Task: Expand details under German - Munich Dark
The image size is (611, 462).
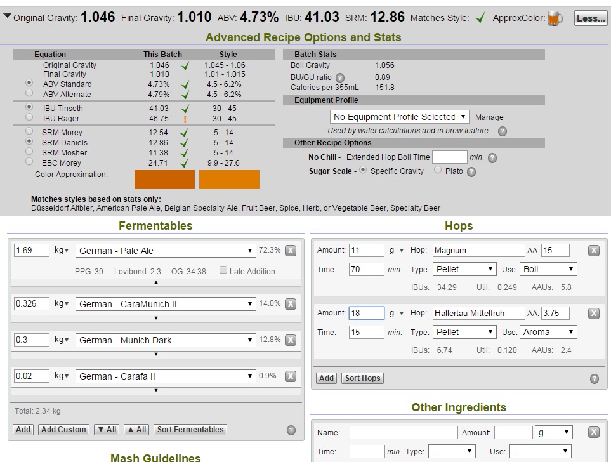Action: 156,355
